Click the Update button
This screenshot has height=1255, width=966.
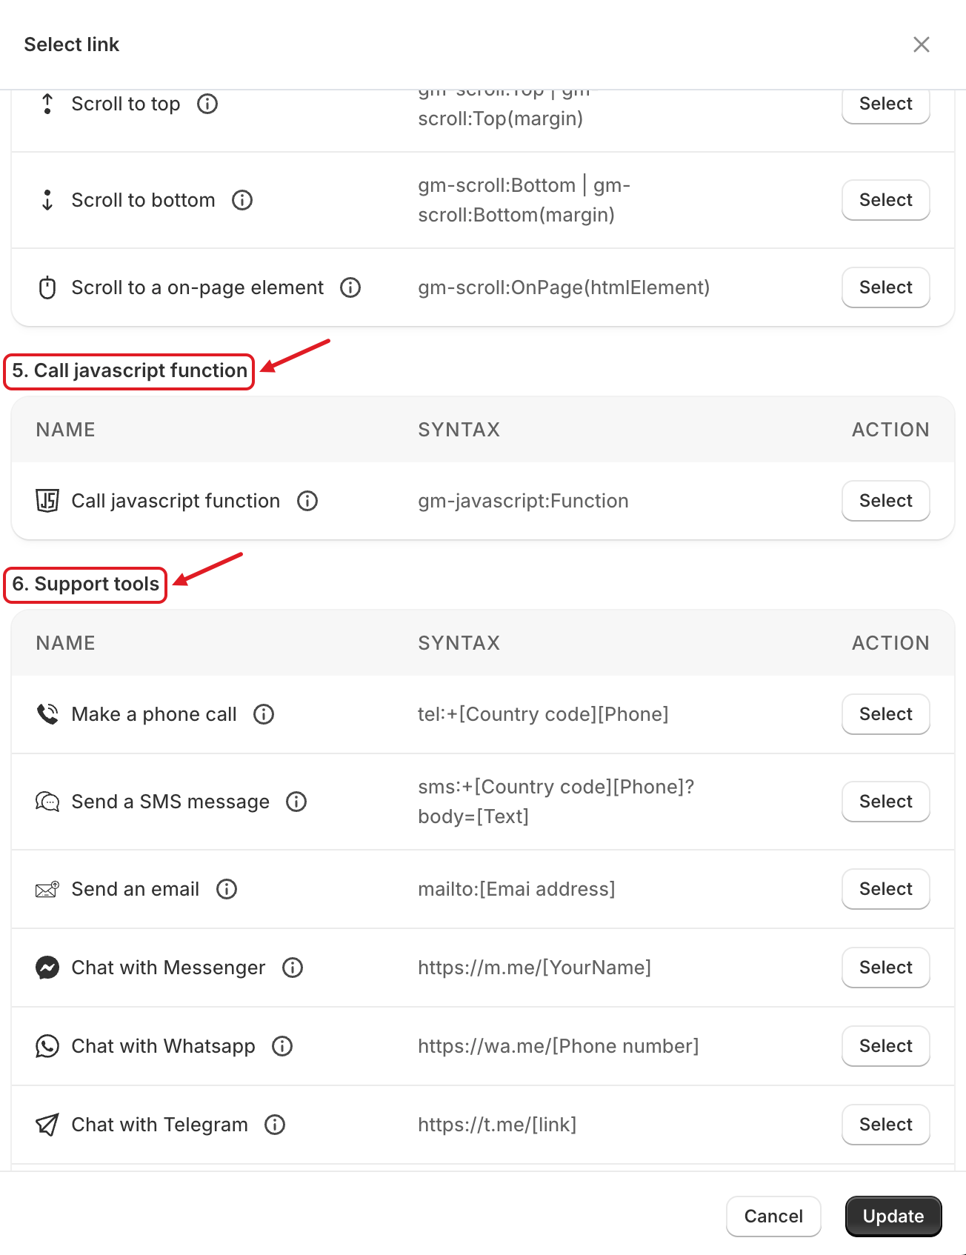coord(893,1216)
